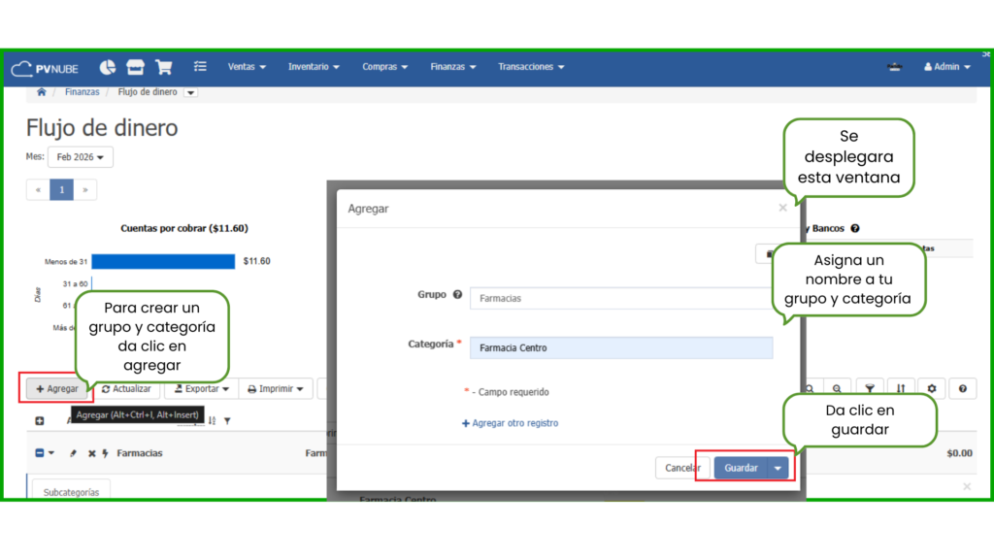The image size is (994, 559).
Task: Delete Farmacias row with X icon
Action: point(91,453)
